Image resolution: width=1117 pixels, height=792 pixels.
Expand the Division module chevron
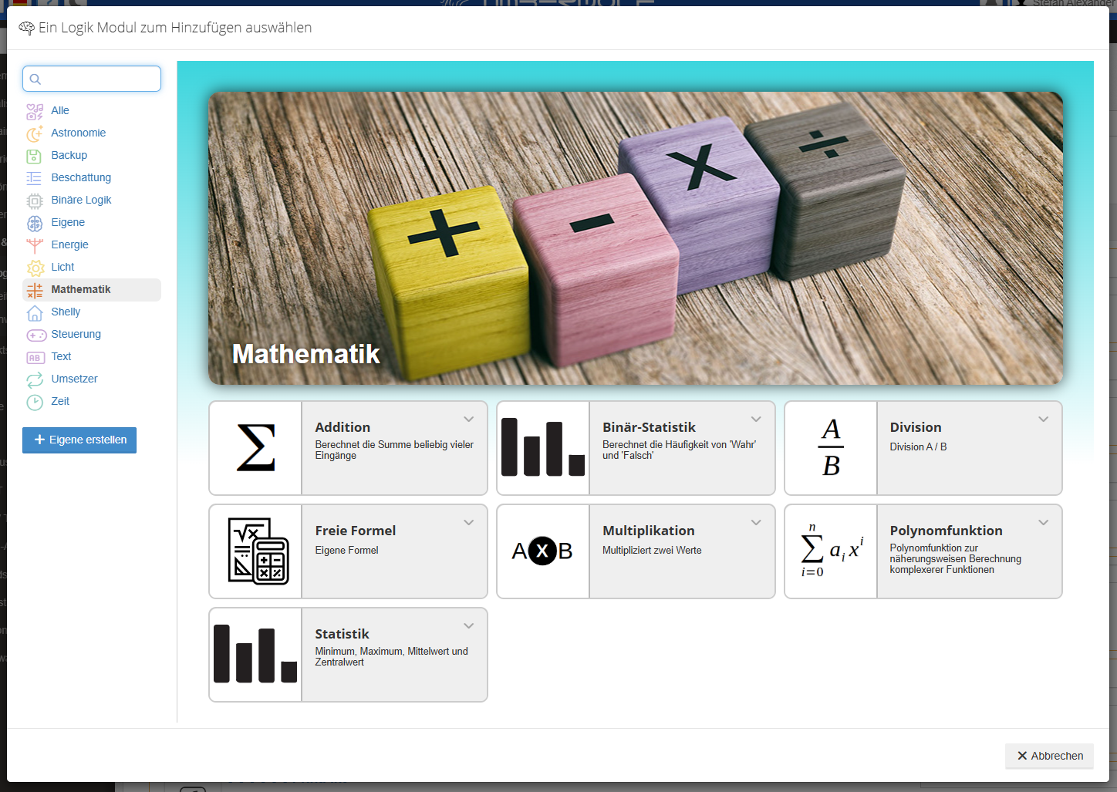pos(1043,419)
